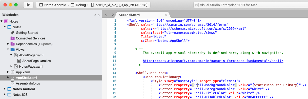
Task: Open the Getting Started rocket icon
Action: [x=12, y=32]
